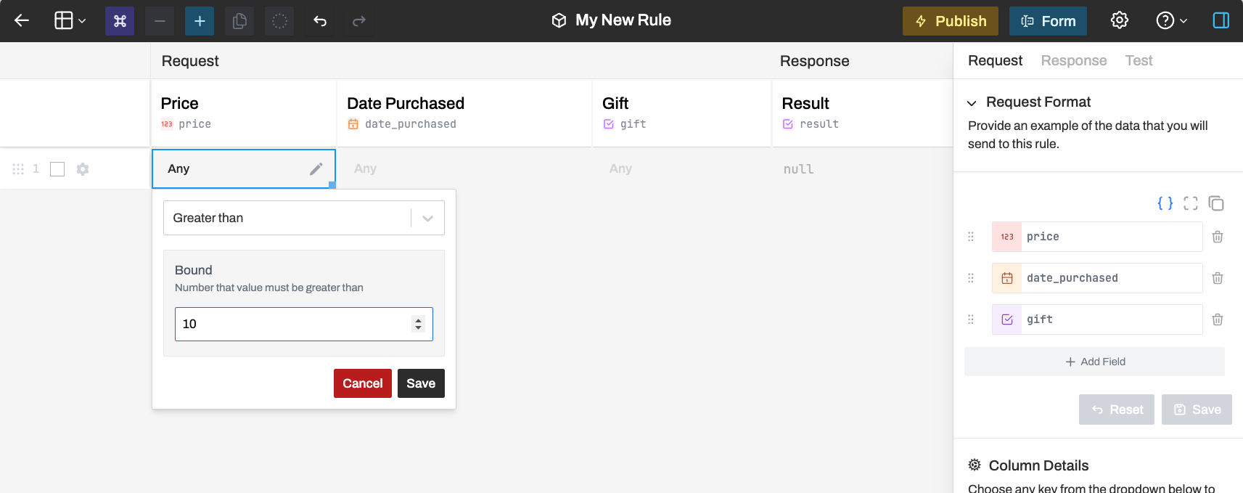
Task: Click Add Field button
Action: [1094, 362]
